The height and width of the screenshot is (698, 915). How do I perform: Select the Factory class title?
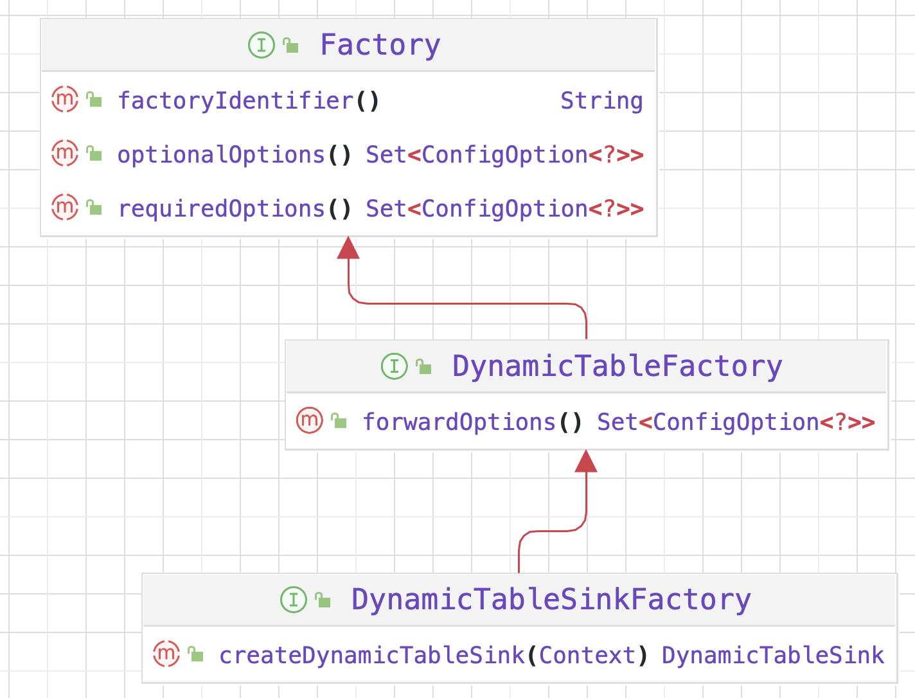380,45
